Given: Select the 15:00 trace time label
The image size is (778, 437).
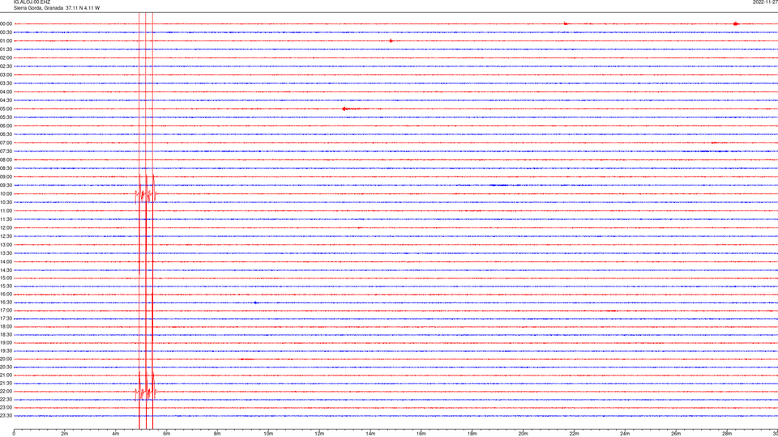Looking at the screenshot, I should [x=6, y=278].
